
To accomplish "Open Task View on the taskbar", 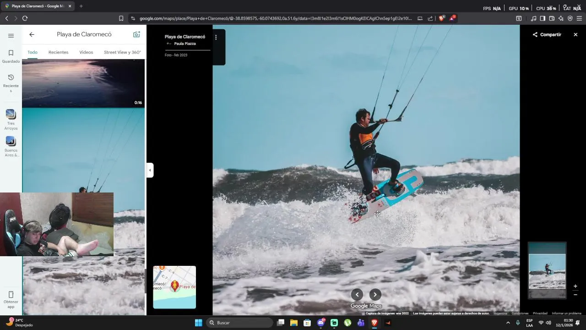I will (x=281, y=323).
